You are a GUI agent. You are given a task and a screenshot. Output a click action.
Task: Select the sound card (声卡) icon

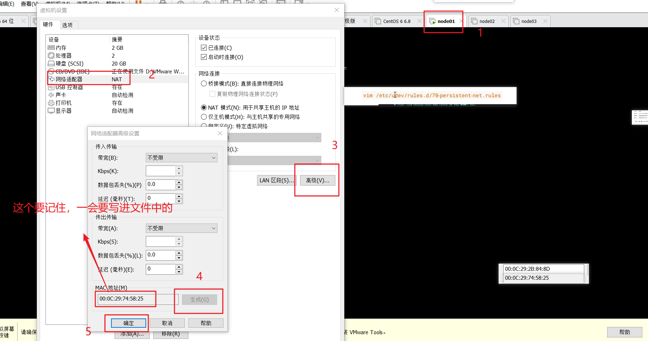pos(51,95)
